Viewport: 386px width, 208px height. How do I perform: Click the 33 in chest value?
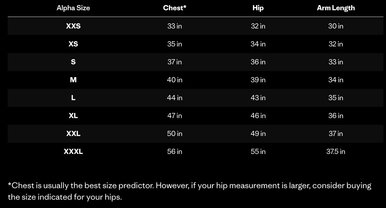coord(174,26)
